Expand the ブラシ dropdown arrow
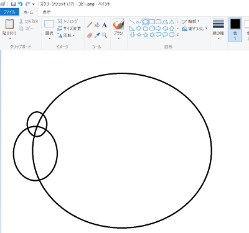 (119, 39)
